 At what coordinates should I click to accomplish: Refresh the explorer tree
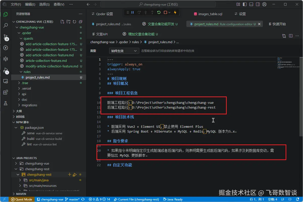74,22
